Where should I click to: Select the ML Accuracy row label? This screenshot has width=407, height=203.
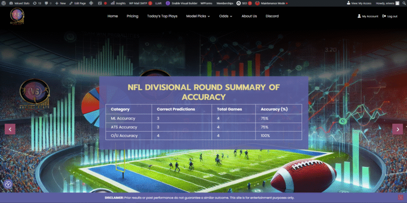tap(123, 118)
